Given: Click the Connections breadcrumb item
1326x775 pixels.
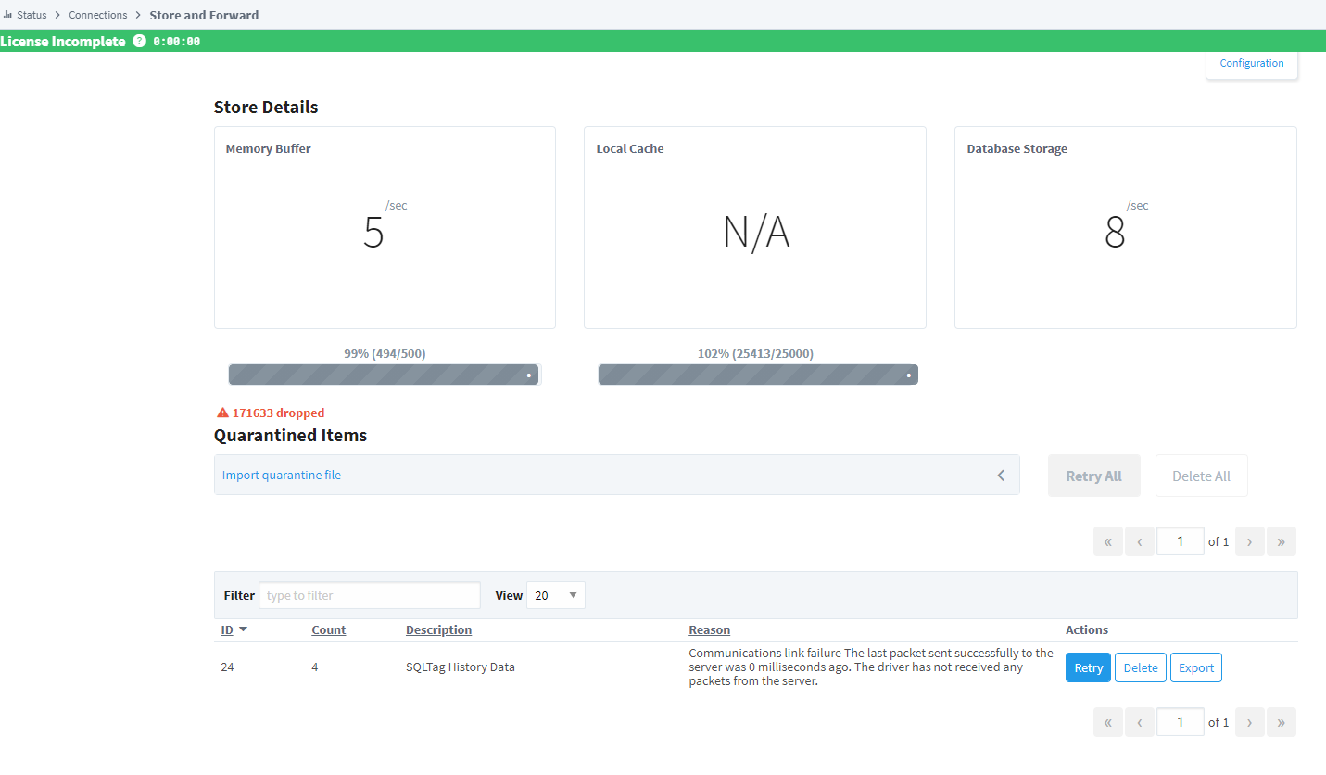Looking at the screenshot, I should (98, 15).
